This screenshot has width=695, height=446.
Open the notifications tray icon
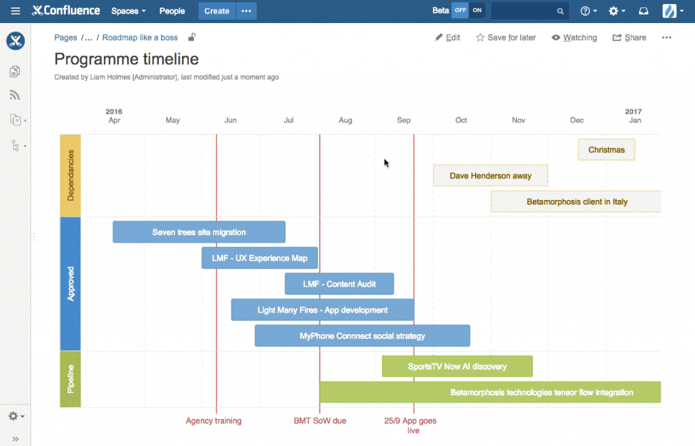(x=644, y=11)
